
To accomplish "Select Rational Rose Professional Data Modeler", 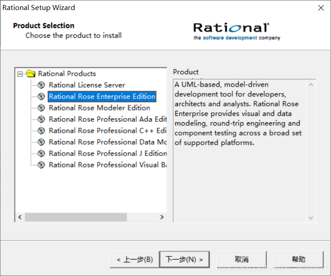I will 107,142.
